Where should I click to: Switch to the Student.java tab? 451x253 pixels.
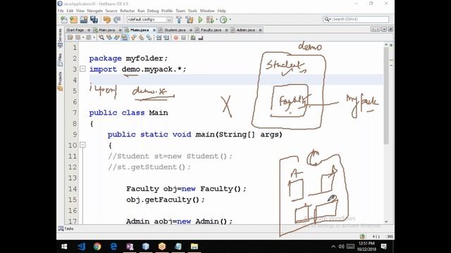point(175,30)
